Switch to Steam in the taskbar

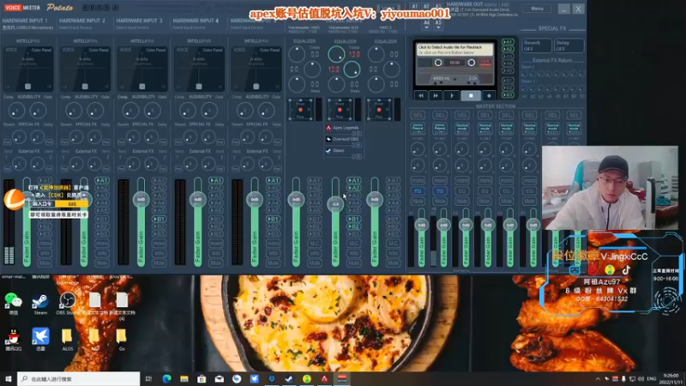click(289, 378)
